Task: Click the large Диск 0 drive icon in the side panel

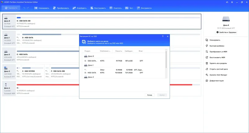Action: coord(226,19)
